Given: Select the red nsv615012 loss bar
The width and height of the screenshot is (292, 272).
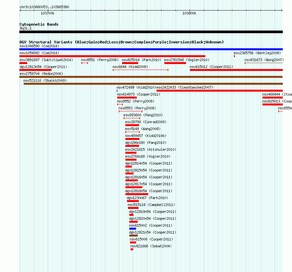Looking at the screenshot, I should coord(236,70).
